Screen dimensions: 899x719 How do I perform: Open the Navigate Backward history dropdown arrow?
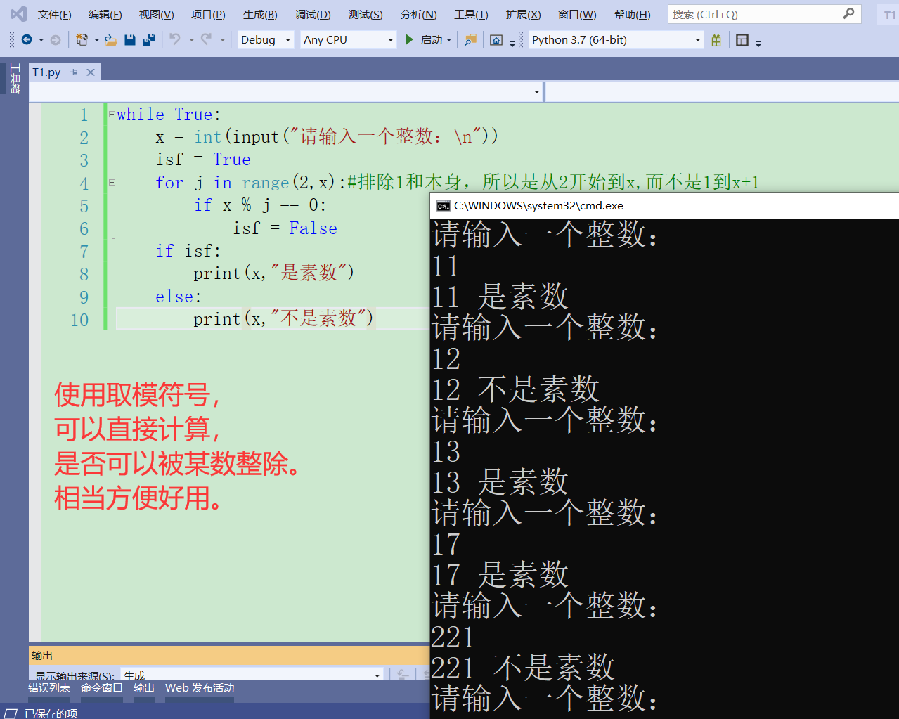click(41, 40)
